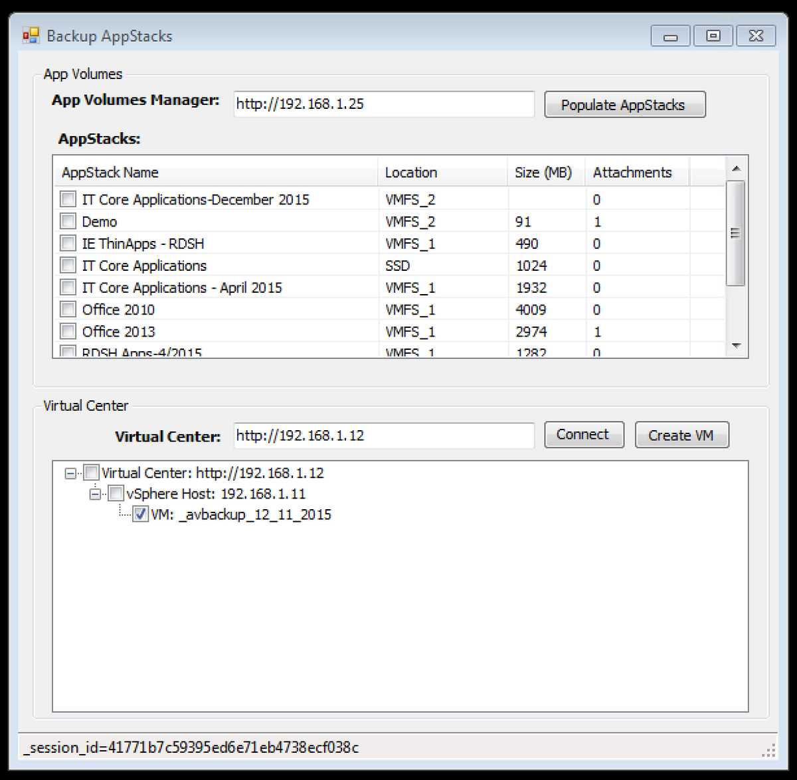797x780 pixels.
Task: Select VM: _avbackup_12_11_2015 tree label
Action: [x=241, y=514]
